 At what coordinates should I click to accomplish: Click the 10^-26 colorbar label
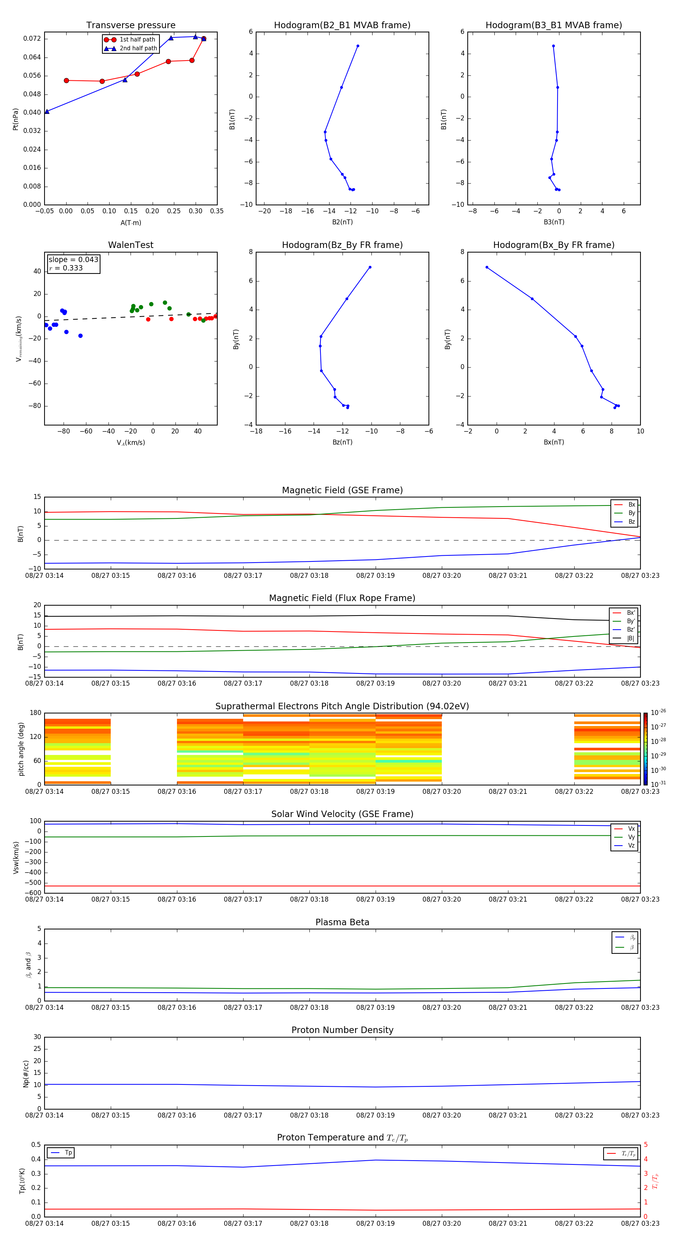658,713
